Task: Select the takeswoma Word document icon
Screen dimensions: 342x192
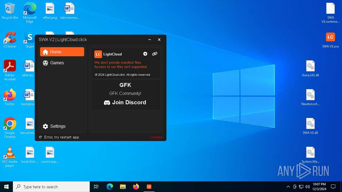Action: tap(70, 11)
